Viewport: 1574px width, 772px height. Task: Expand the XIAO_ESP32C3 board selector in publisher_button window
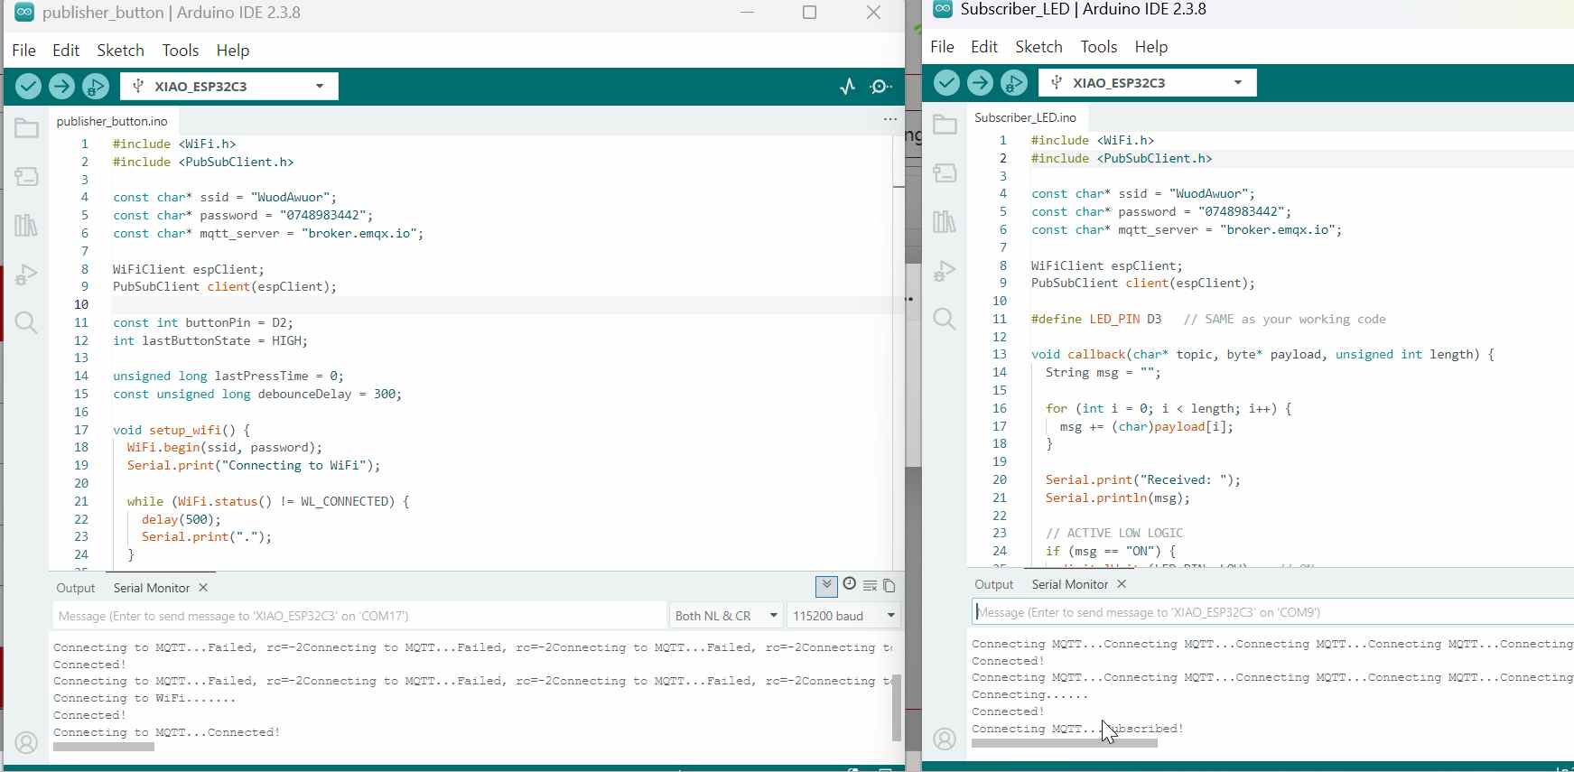(x=229, y=87)
